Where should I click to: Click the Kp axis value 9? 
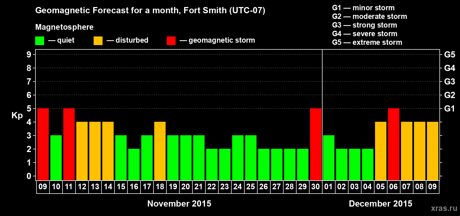pyautogui.click(x=29, y=55)
